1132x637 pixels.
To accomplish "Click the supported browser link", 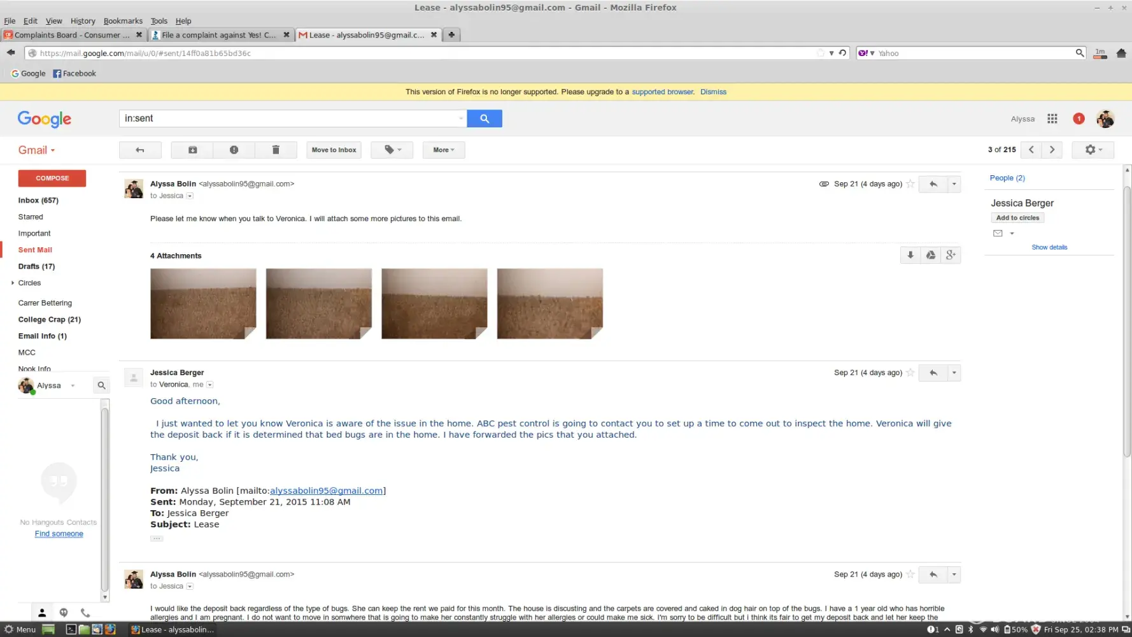I will tap(663, 92).
